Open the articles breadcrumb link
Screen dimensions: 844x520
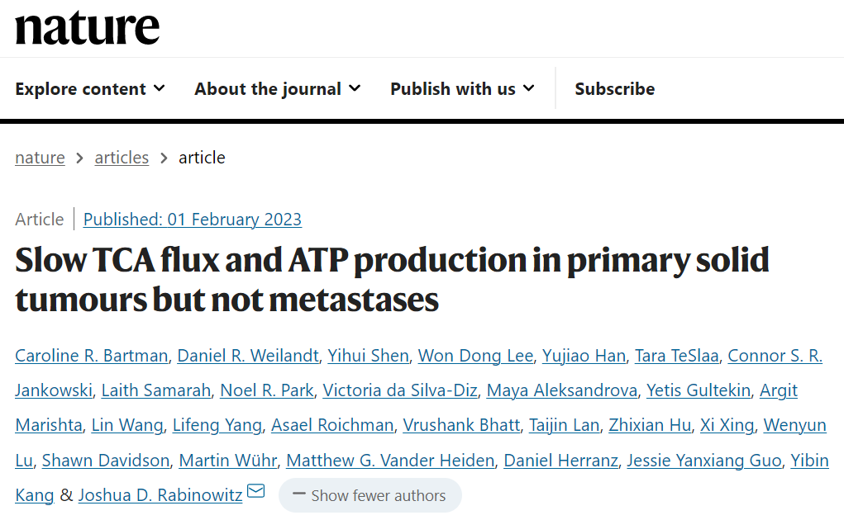(x=122, y=158)
